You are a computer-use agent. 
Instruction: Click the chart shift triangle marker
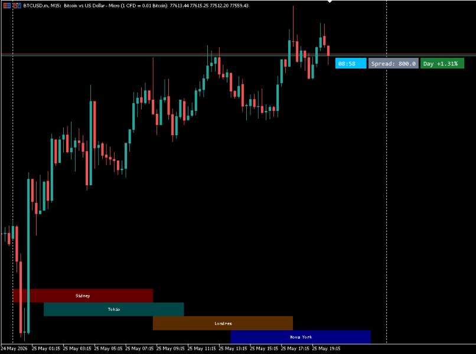(x=330, y=2)
